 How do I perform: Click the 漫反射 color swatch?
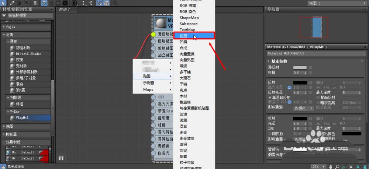point(300,68)
